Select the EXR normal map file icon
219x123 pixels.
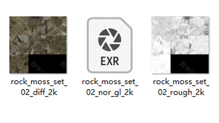click(x=109, y=45)
